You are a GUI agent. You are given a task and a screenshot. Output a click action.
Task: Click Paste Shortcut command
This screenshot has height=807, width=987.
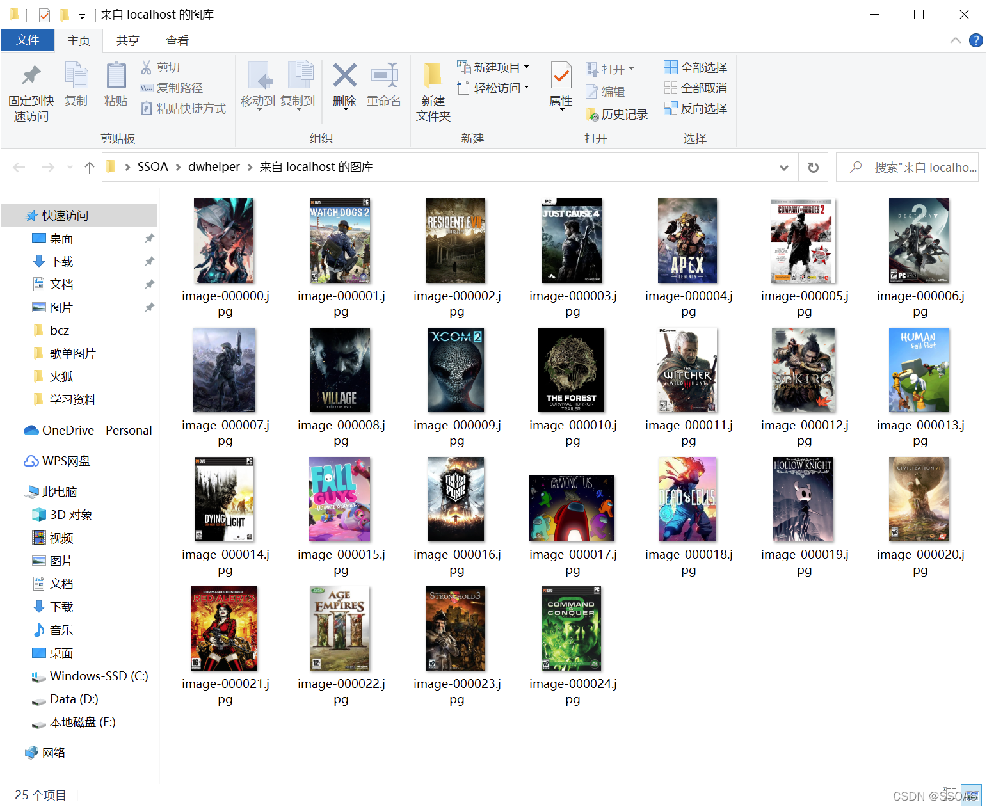pos(183,108)
